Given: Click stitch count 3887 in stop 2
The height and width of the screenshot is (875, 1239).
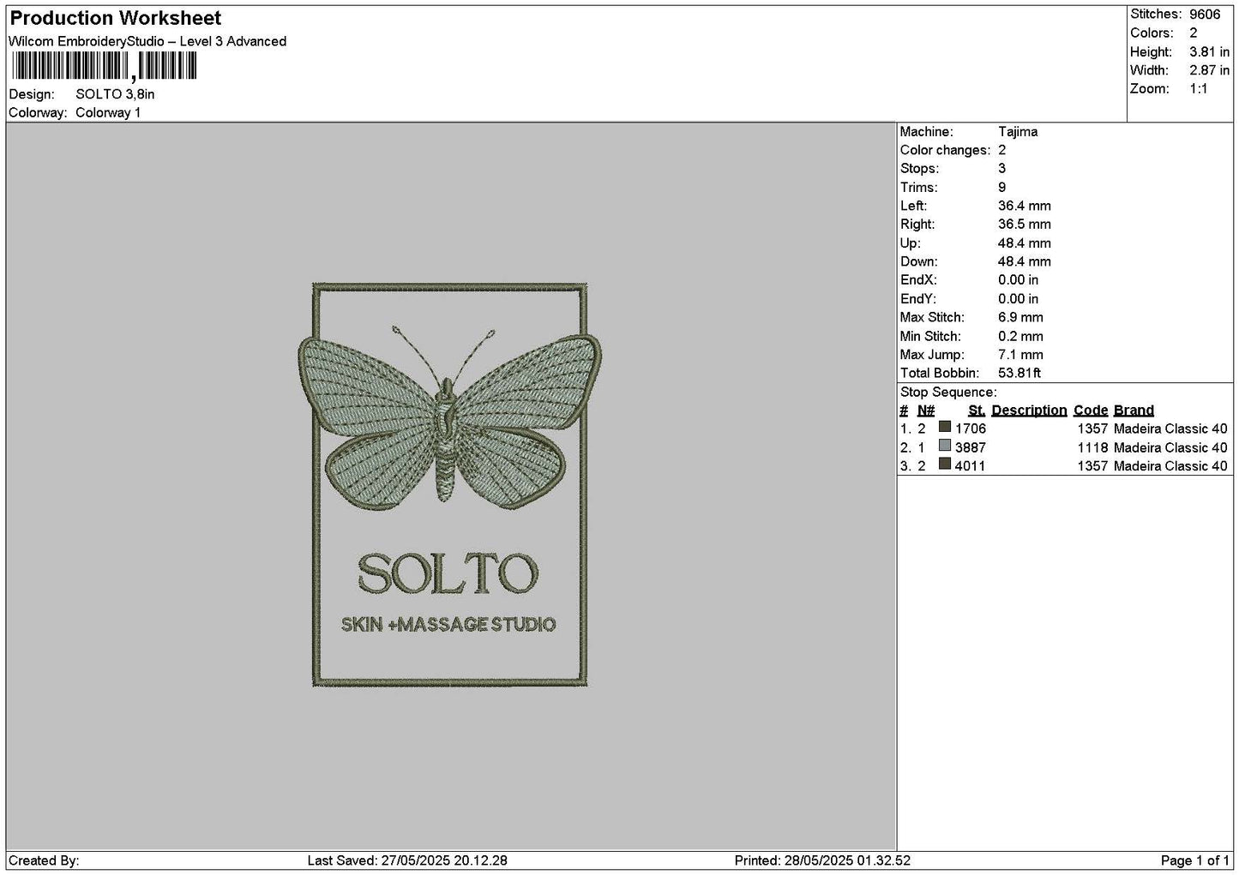Looking at the screenshot, I should click(971, 447).
